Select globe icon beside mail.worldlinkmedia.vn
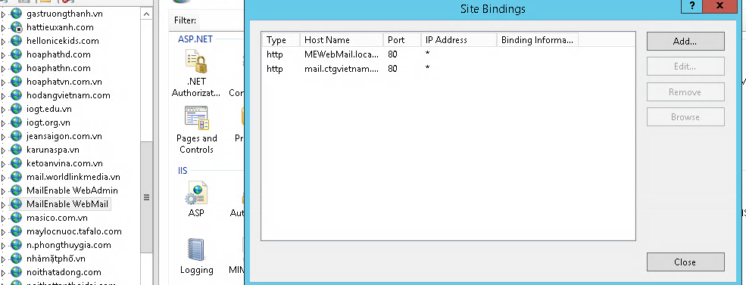Image resolution: width=746 pixels, height=285 pixels. [17, 177]
